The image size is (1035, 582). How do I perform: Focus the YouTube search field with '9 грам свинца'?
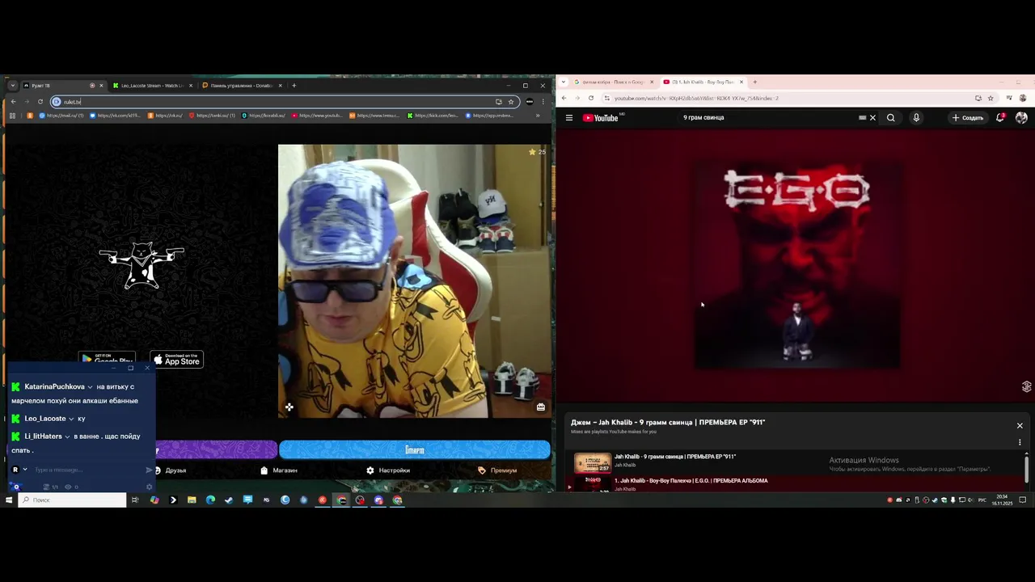(768, 118)
